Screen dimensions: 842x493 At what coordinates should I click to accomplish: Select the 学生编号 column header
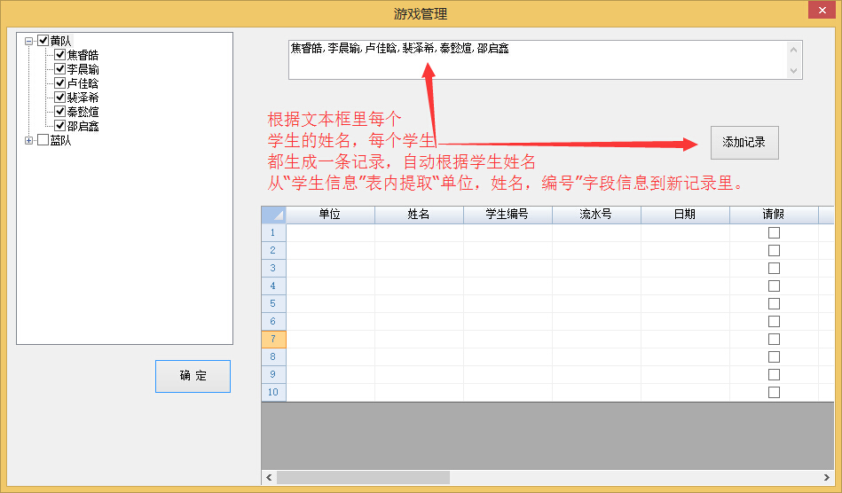tap(508, 215)
